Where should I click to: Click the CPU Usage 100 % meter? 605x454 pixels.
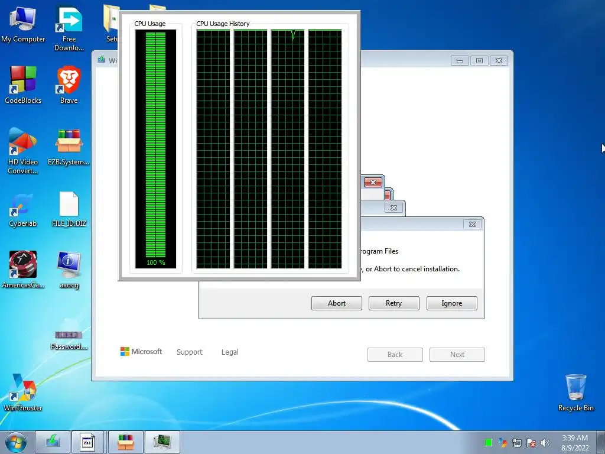click(155, 149)
